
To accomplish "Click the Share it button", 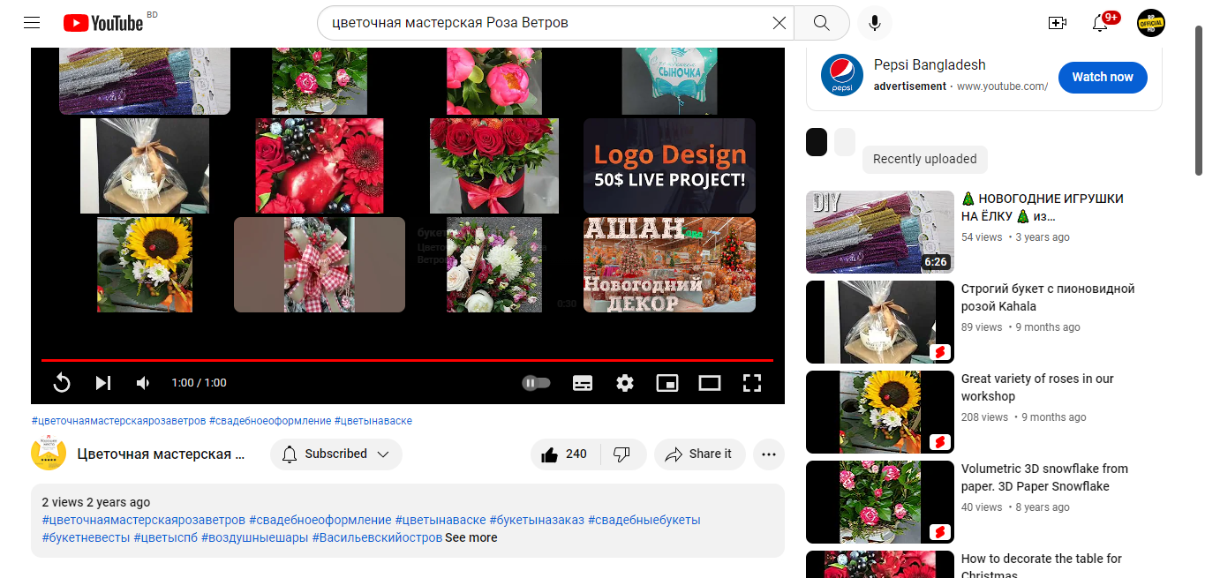I will coord(699,454).
